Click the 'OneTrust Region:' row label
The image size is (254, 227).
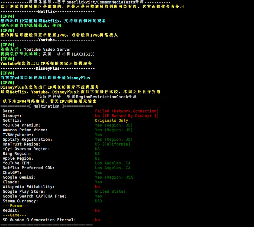click(22, 144)
